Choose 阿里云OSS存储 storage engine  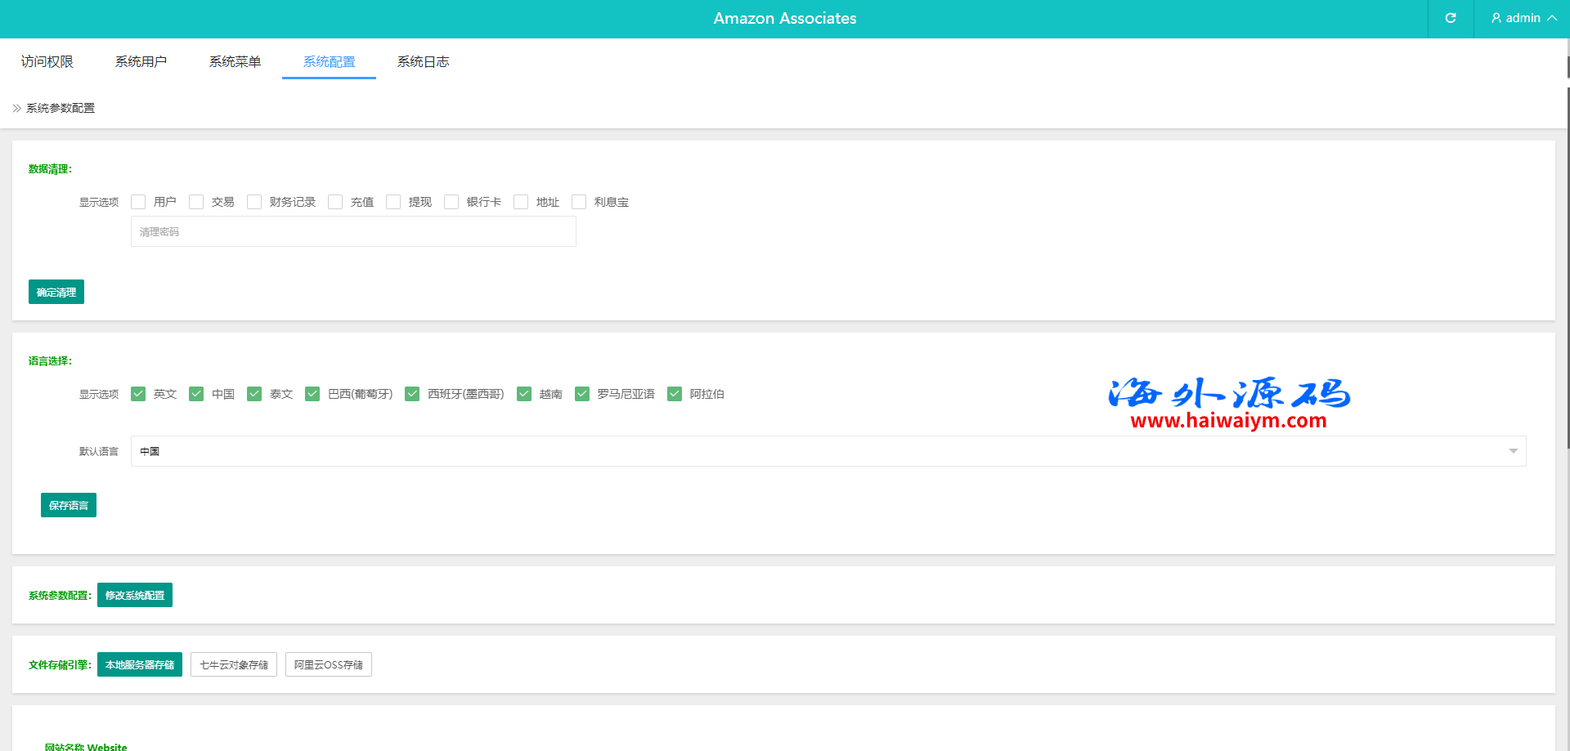click(329, 664)
